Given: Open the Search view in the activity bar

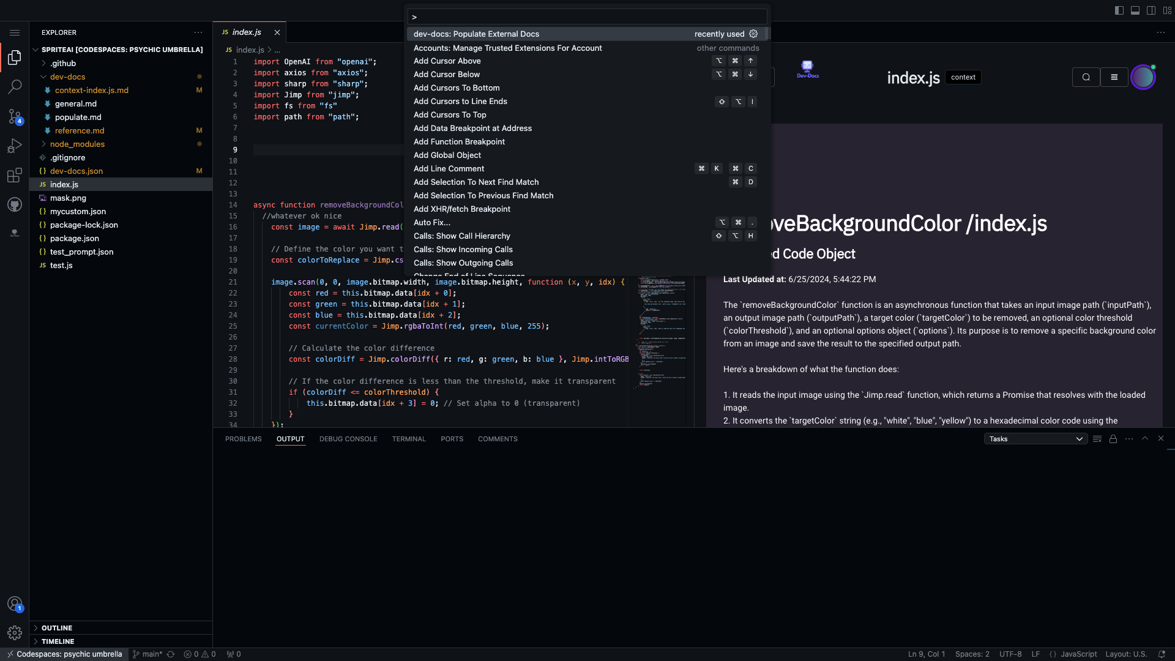Looking at the screenshot, I should tap(15, 87).
